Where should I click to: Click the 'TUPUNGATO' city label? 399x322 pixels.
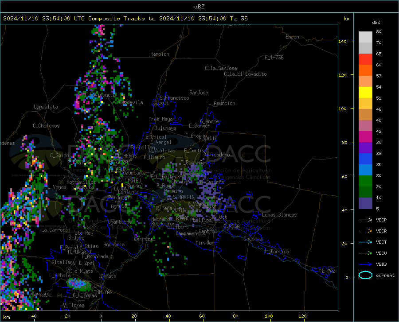79,252
